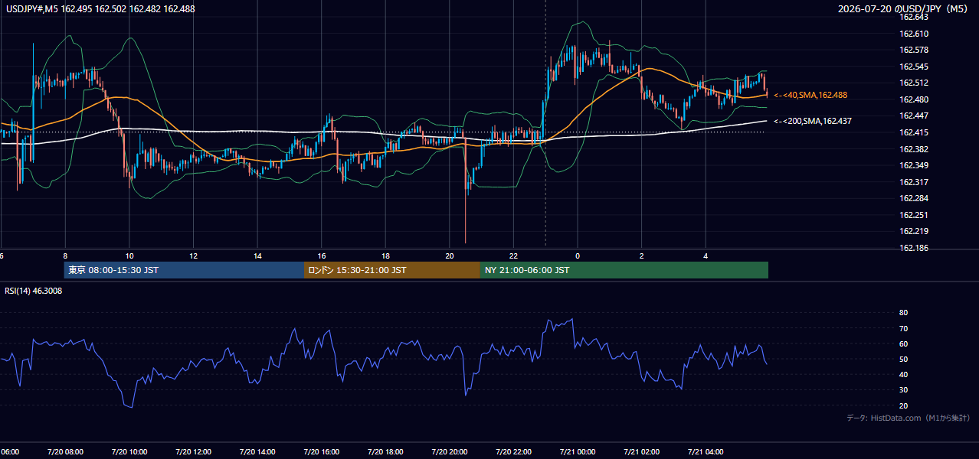
Task: Click price axis label 162.349
Action: (913, 165)
